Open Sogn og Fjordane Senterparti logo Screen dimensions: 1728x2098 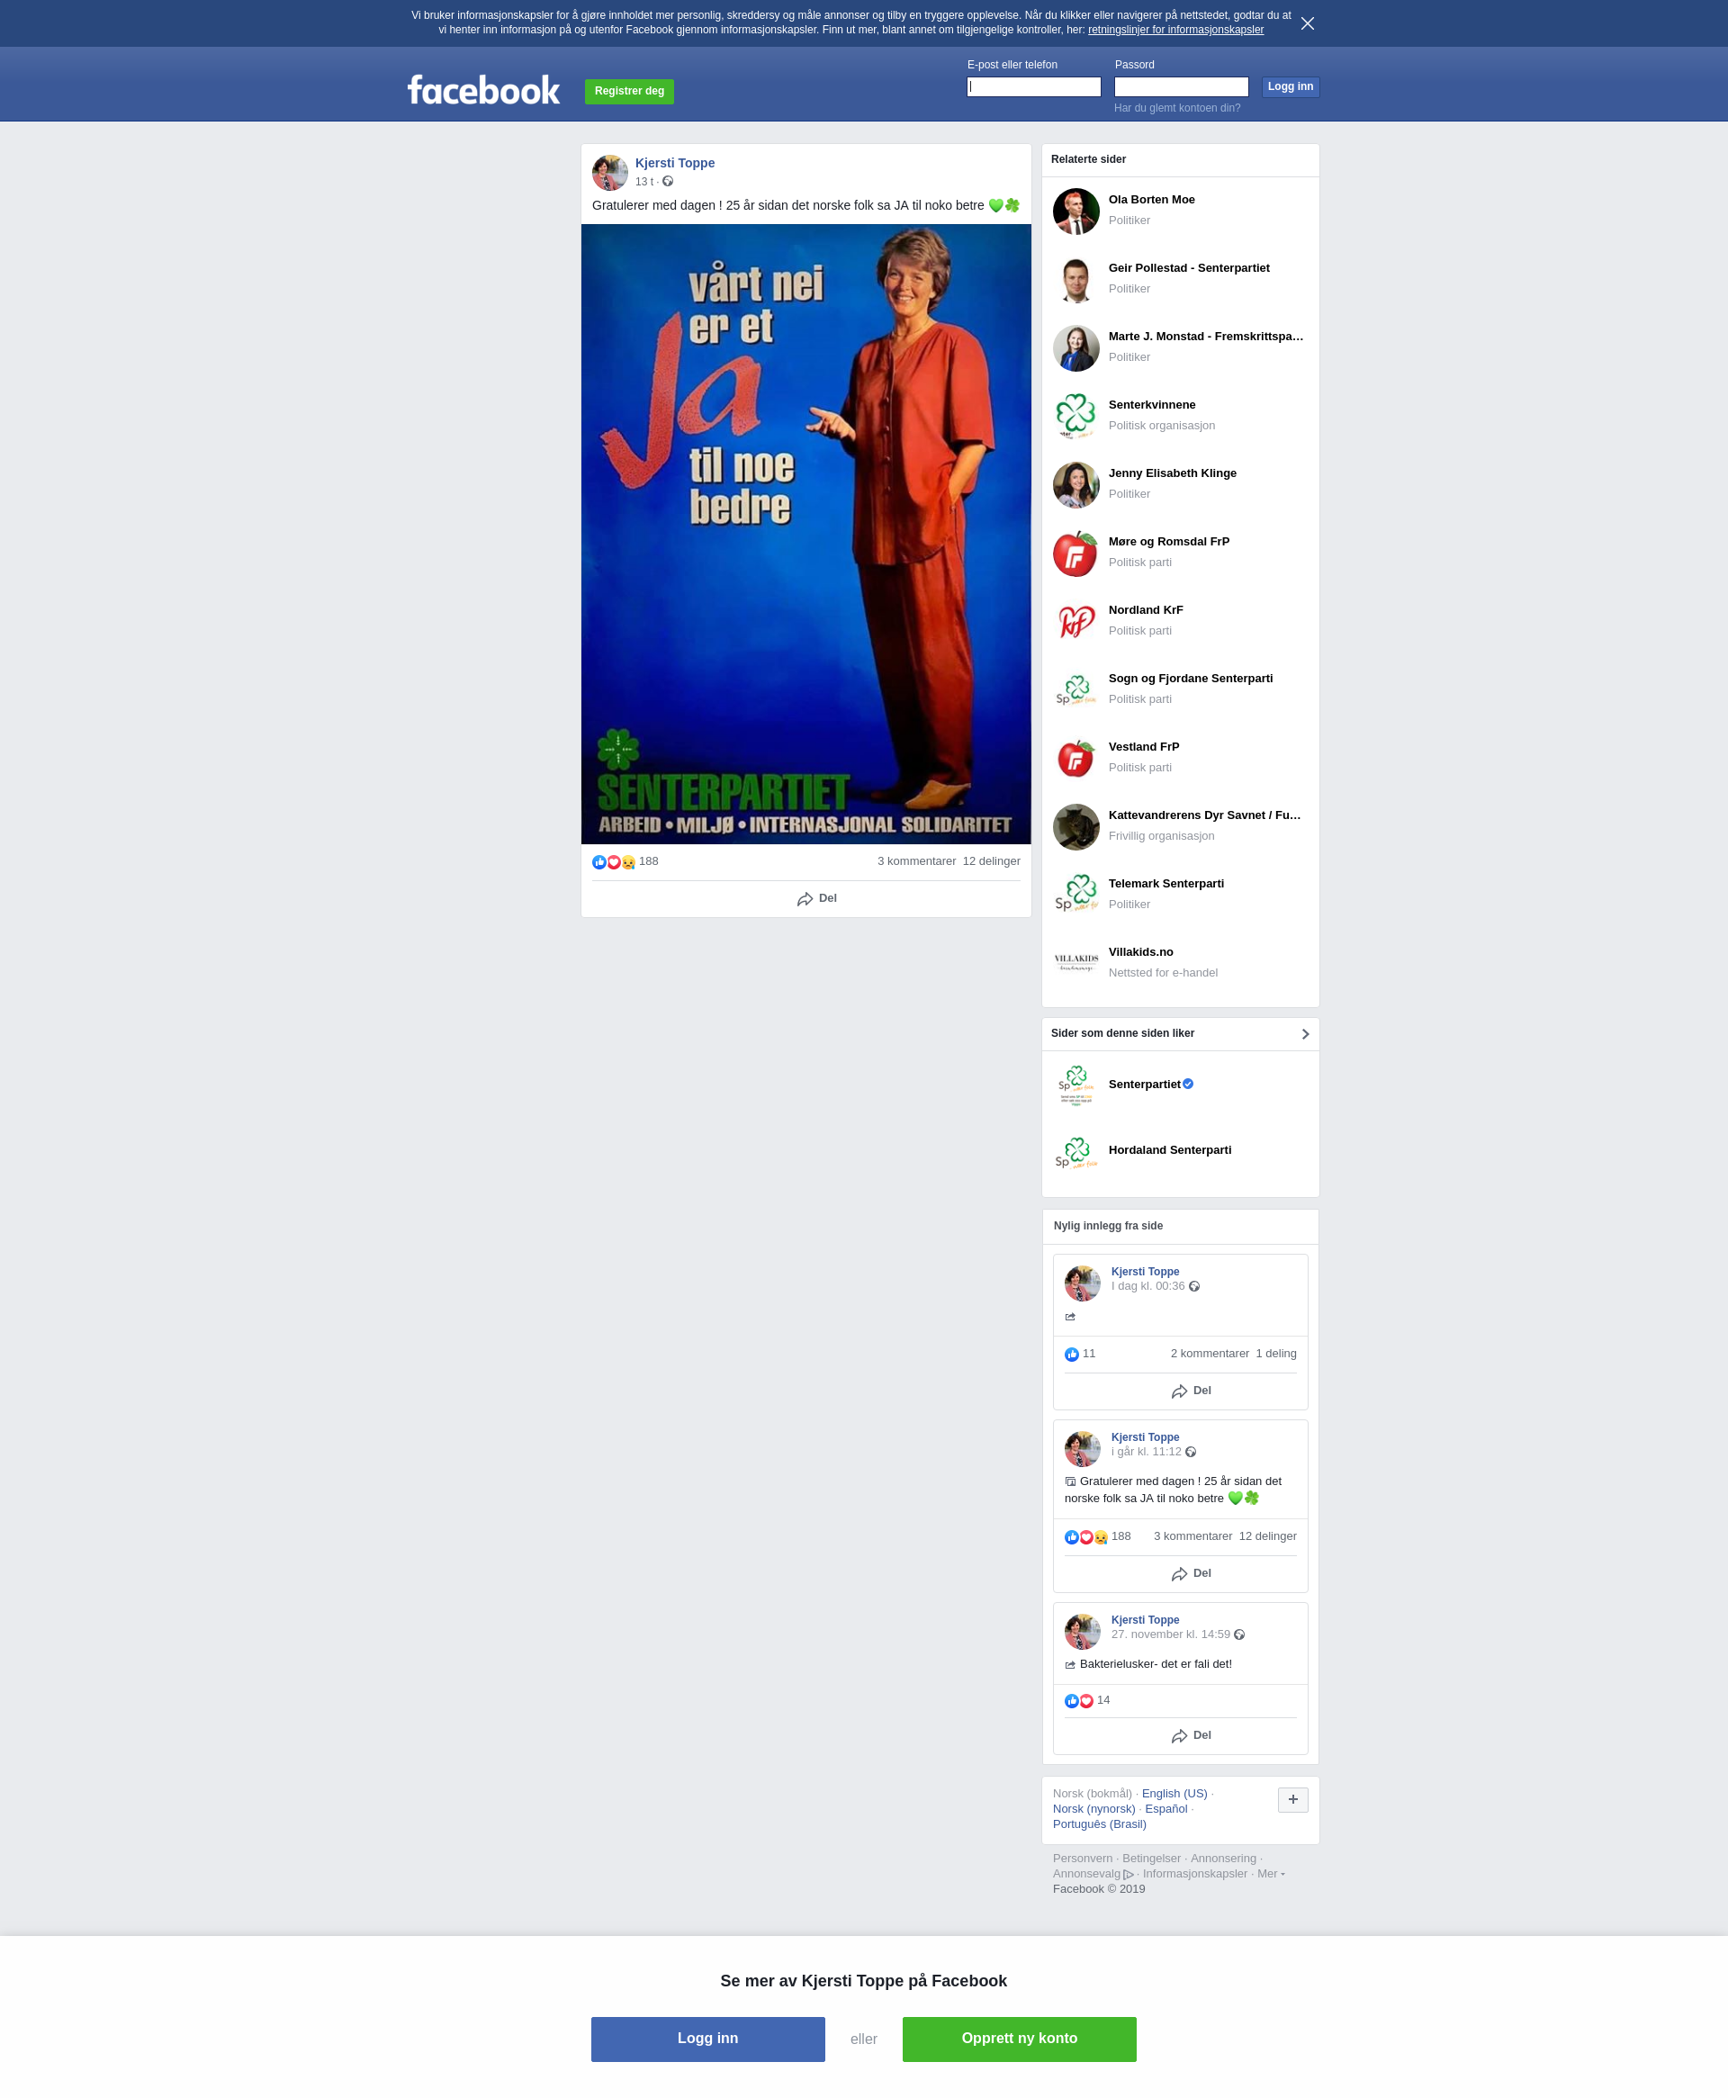tap(1076, 689)
